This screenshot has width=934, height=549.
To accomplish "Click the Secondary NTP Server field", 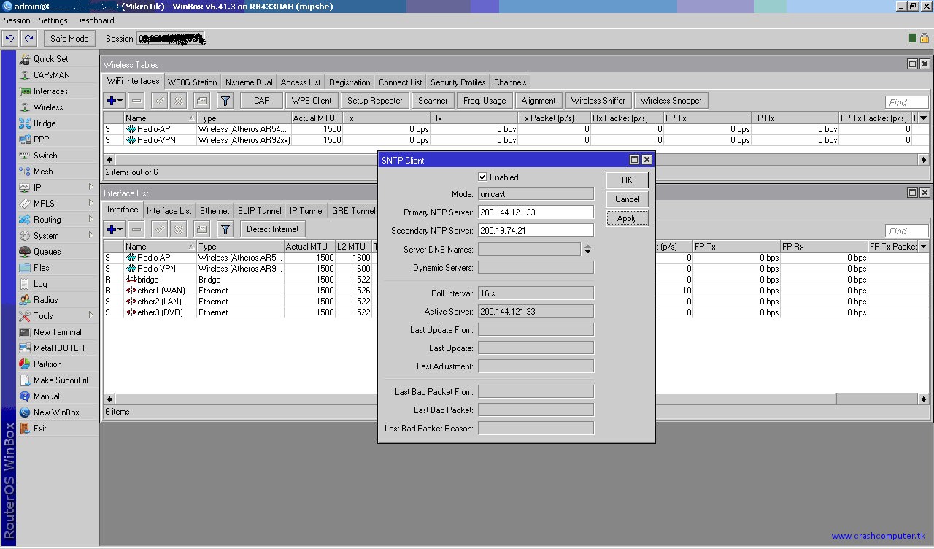I will (536, 231).
